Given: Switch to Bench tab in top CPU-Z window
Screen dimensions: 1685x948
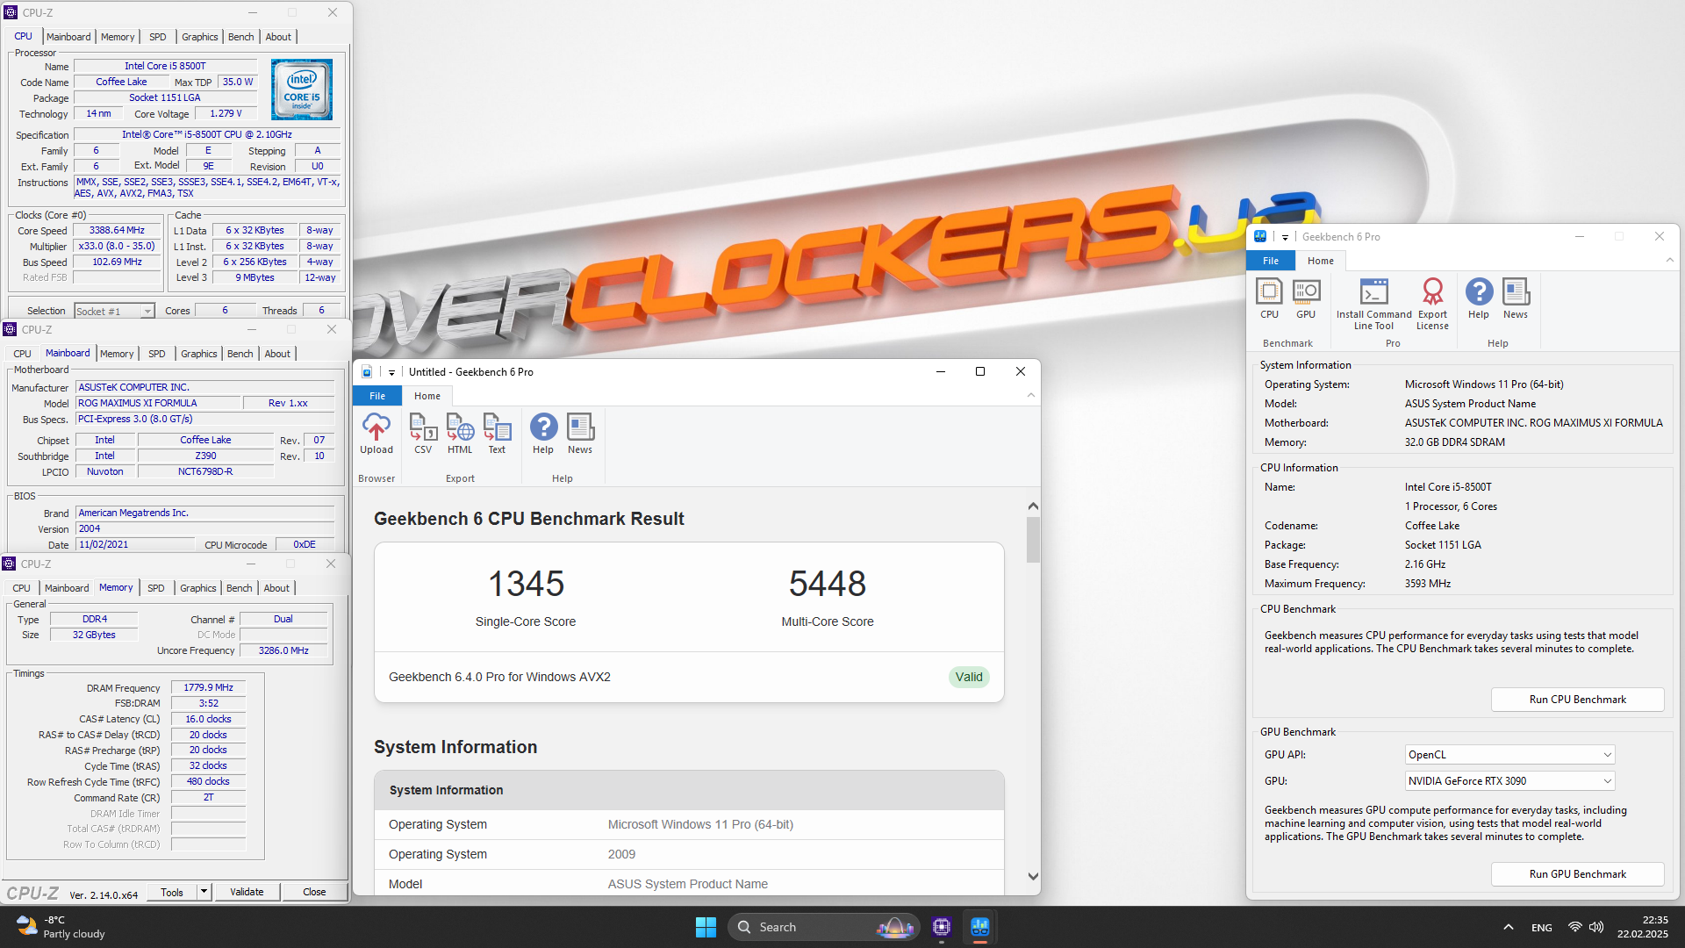Looking at the screenshot, I should pos(240,37).
